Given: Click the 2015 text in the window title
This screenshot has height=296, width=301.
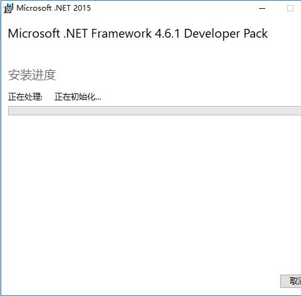Looking at the screenshot, I should 82,8.
